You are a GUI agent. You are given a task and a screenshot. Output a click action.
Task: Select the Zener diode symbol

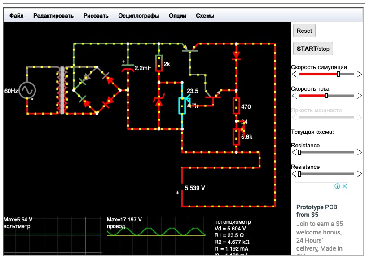[159, 101]
